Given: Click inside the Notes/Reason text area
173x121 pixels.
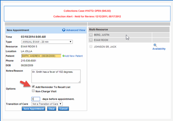Looking at the screenshot, I should click(56, 76).
